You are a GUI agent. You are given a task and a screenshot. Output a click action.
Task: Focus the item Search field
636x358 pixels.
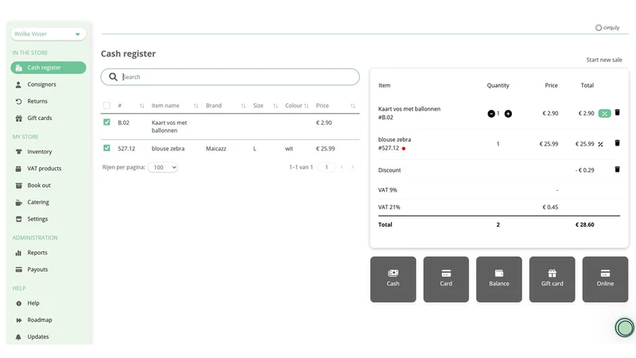(230, 76)
